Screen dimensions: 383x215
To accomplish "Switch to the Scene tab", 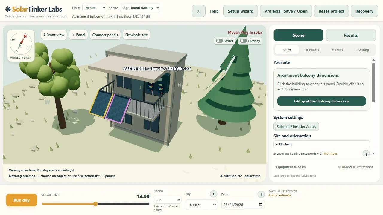I will pyautogui.click(x=298, y=35).
